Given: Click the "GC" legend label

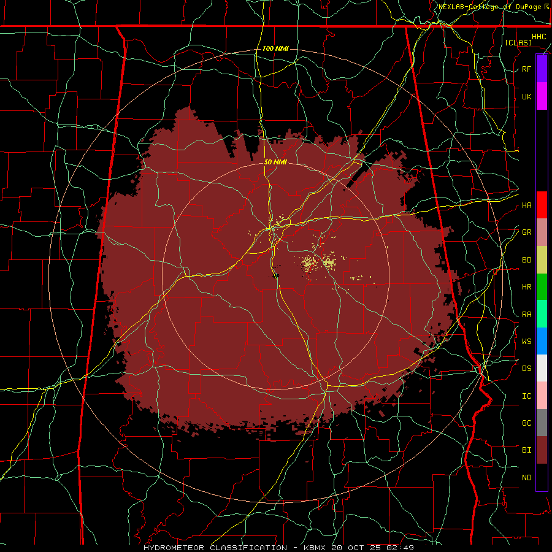Looking at the screenshot, I should [526, 423].
